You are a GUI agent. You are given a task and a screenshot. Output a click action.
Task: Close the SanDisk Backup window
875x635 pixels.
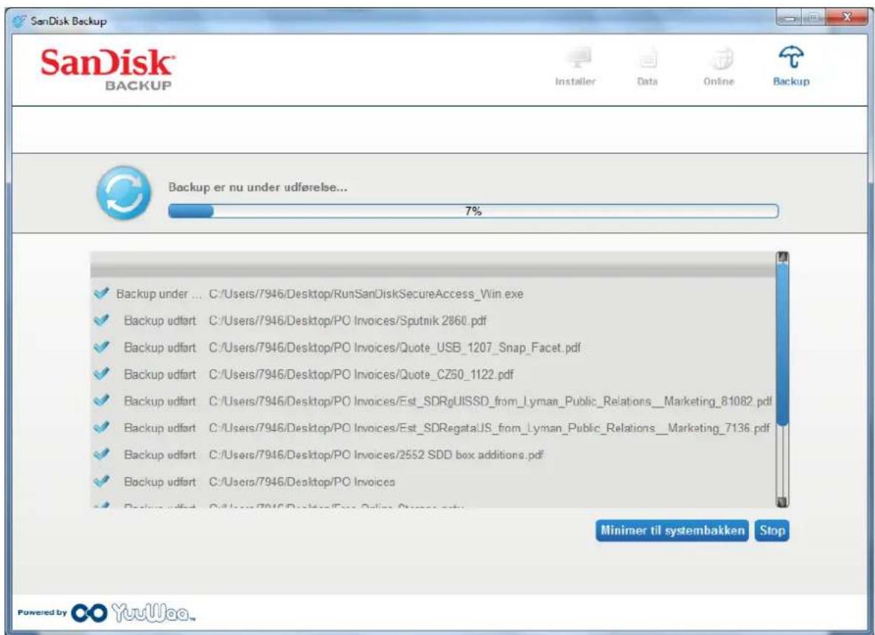click(846, 18)
